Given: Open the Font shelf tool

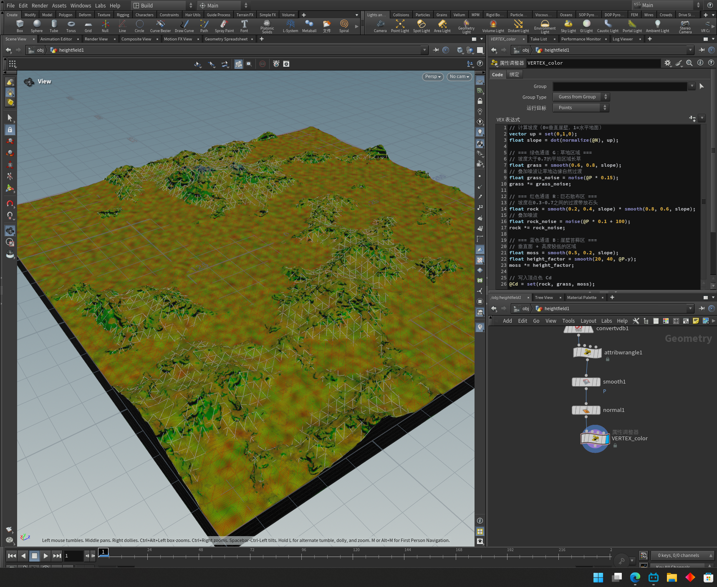Looking at the screenshot, I should (x=244, y=26).
